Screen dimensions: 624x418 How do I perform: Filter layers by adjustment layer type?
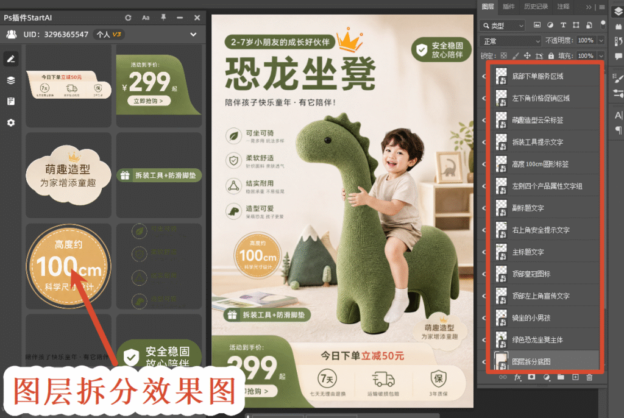[550, 25]
